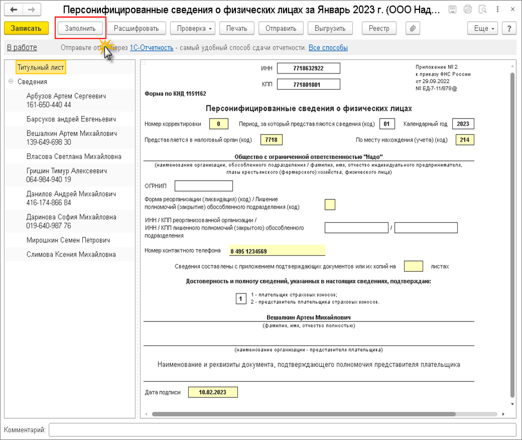The height and width of the screenshot is (440, 522).
Task: Click the contact phone field 8 495 1234569
Action: coord(277,251)
